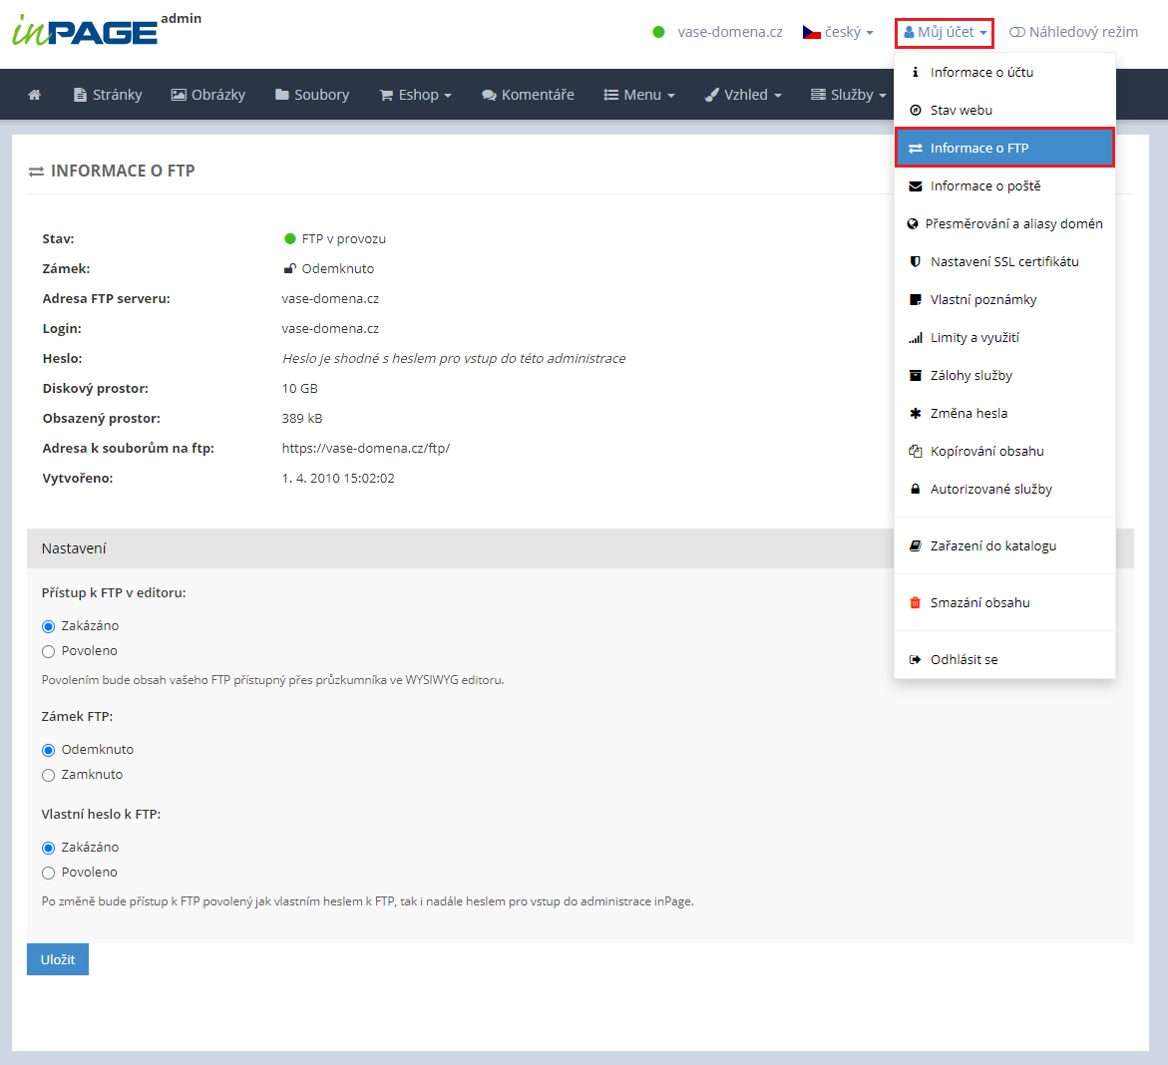This screenshot has height=1065, width=1168.
Task: Select Povoleno for Přístup k FTP v editoru
Action: coord(48,651)
